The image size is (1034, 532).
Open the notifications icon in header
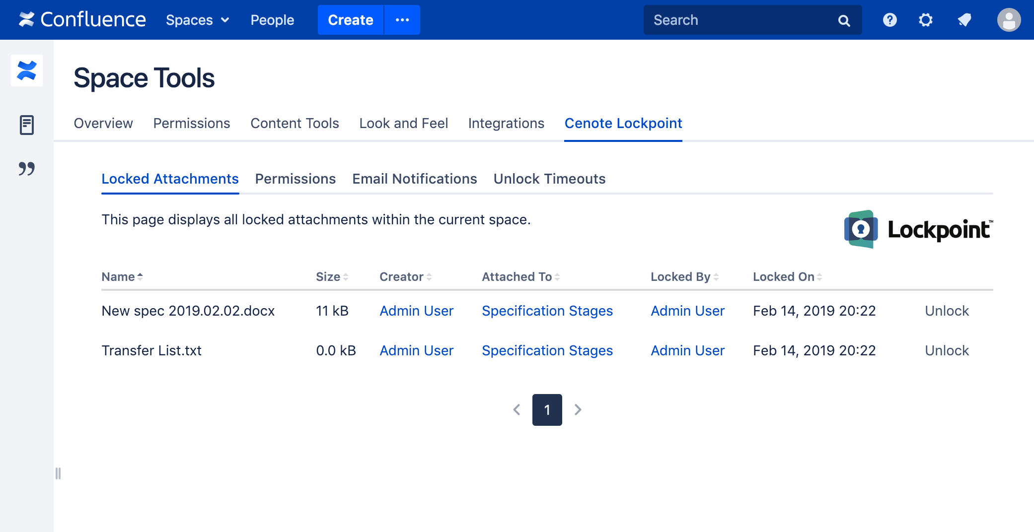click(964, 20)
